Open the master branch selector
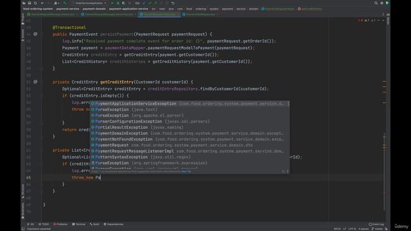Screen dimensions: 411x231 click(377, 229)
